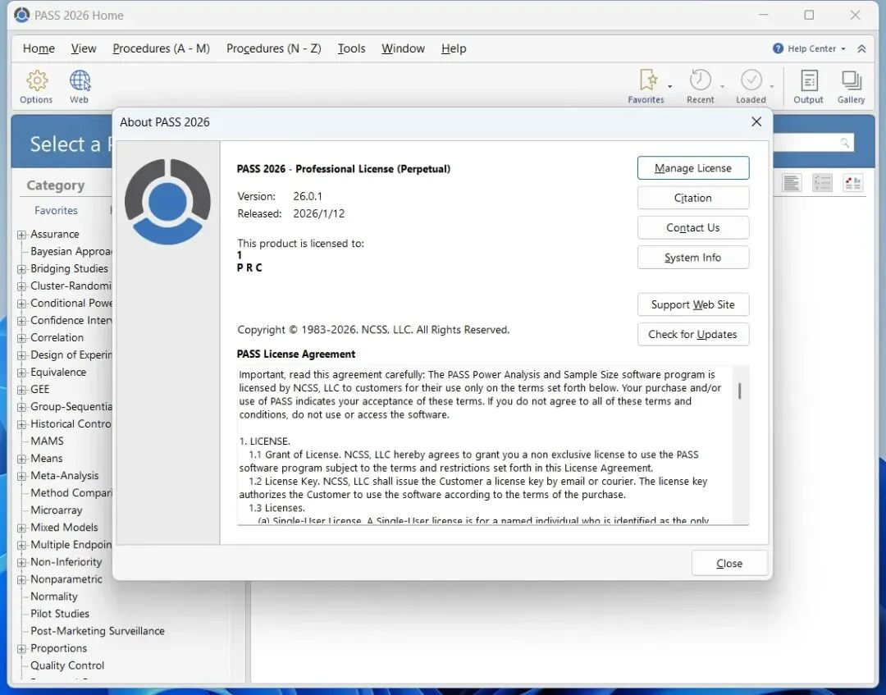Select the MAMS tree item
Viewport: 886px width, 695px height.
point(47,441)
